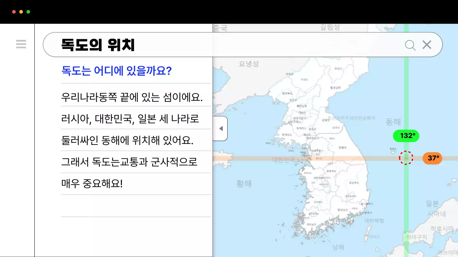458x257 pixels.
Task: Toggle the 울릉도 island marker
Action: click(x=393, y=150)
